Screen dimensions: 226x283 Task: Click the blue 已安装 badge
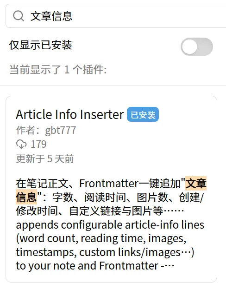pos(143,114)
